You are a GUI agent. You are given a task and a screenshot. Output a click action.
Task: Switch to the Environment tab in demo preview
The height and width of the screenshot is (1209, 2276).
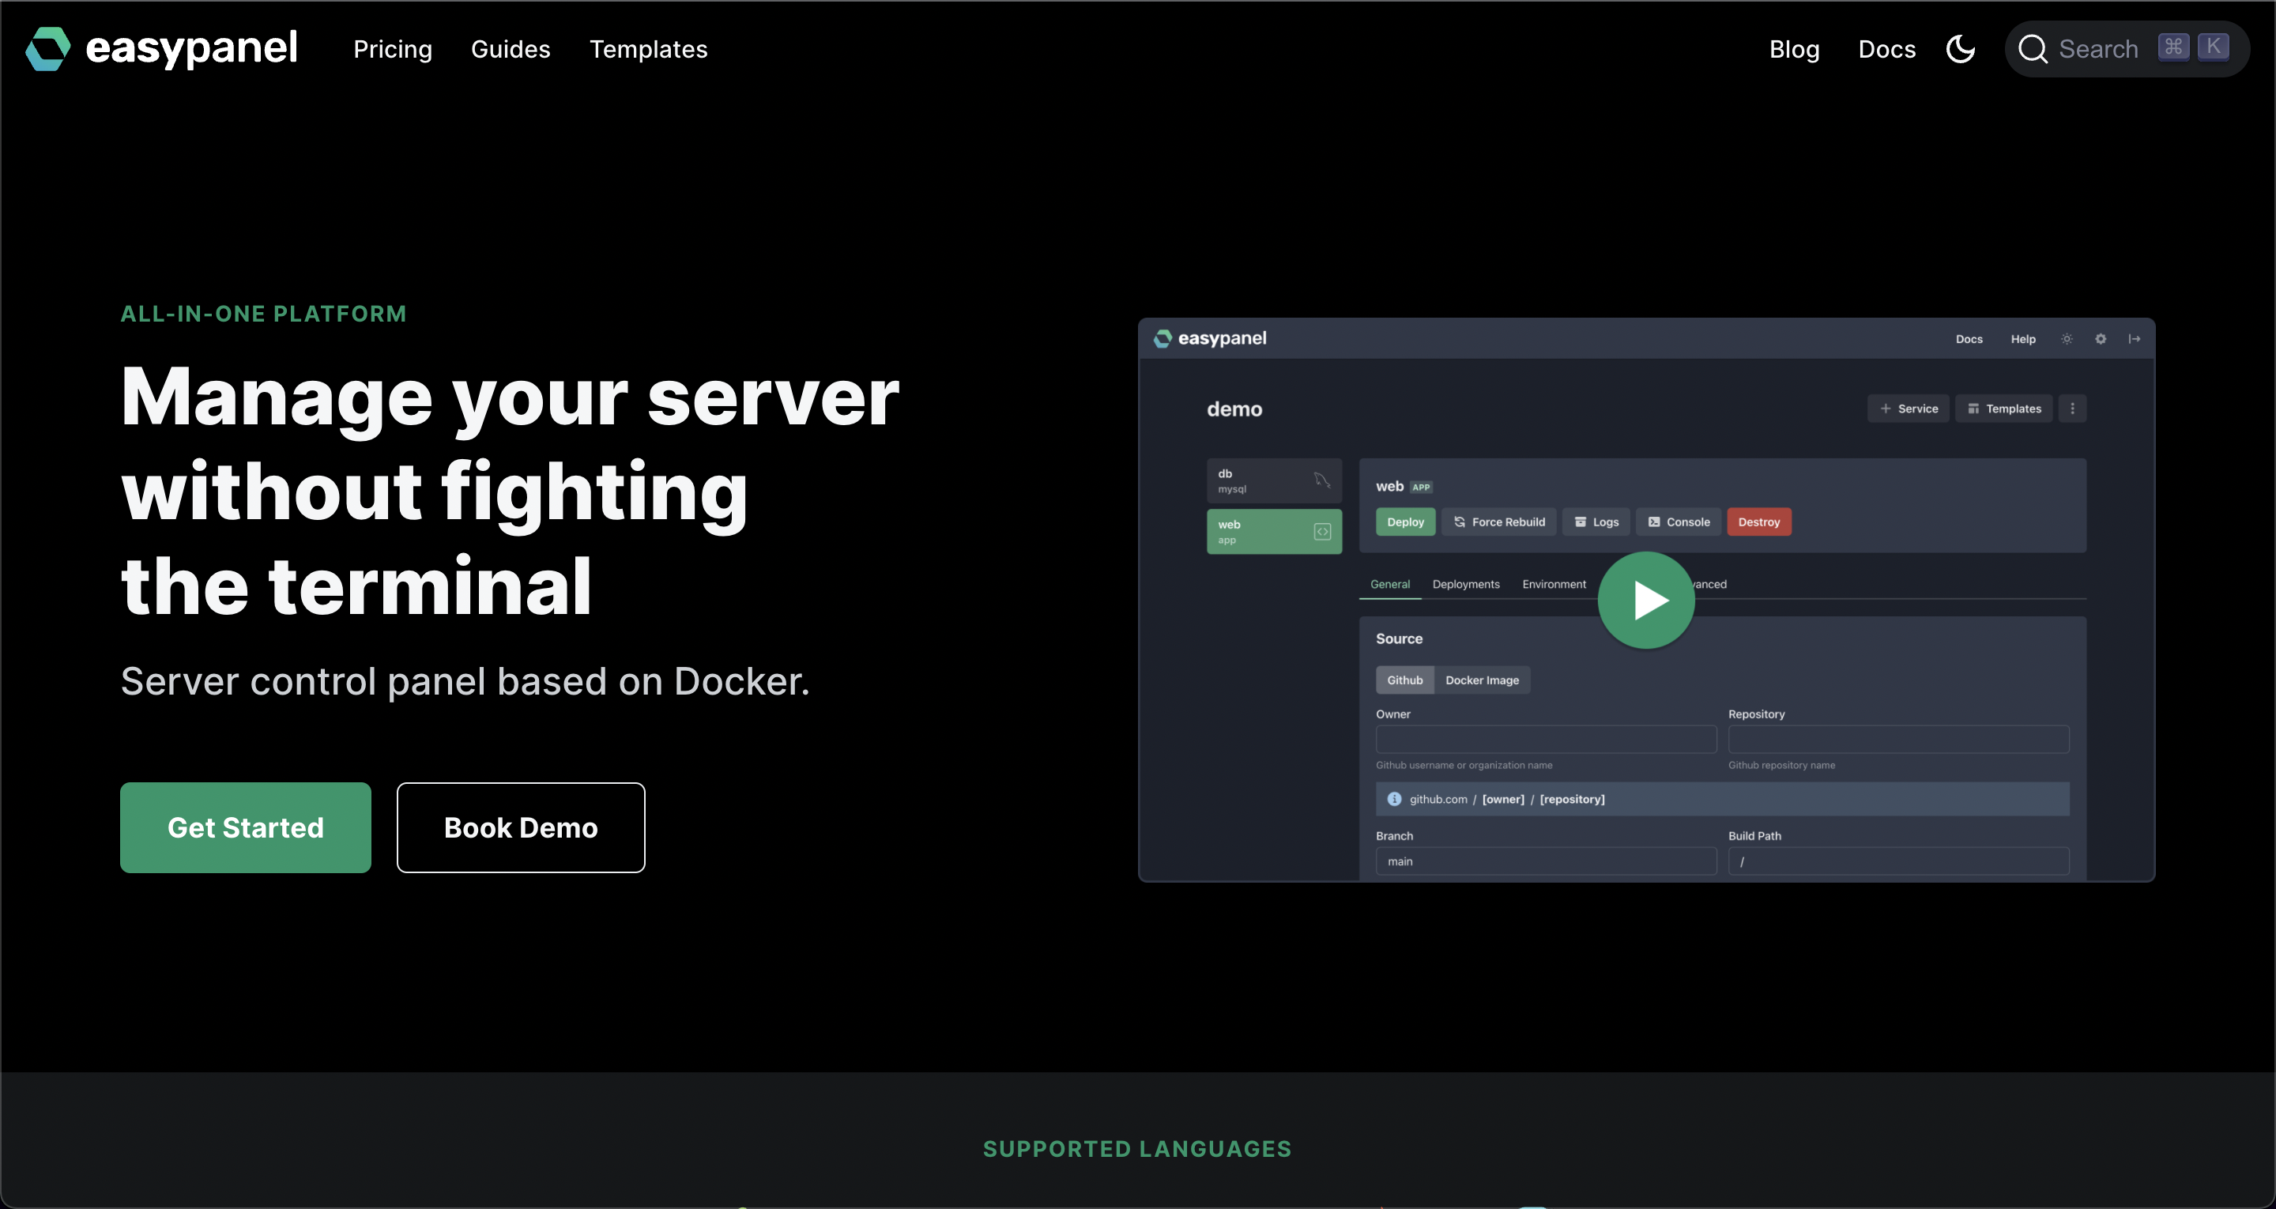tap(1554, 584)
